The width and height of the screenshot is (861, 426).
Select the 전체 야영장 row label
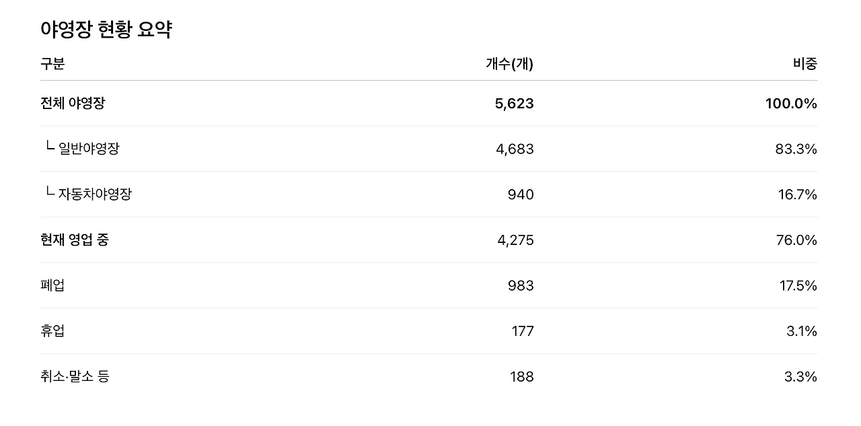pos(73,104)
